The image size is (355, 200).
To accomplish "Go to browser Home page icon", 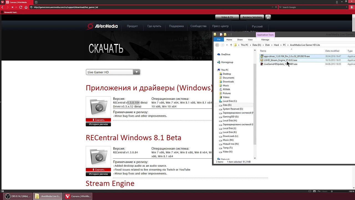I will [26, 7].
